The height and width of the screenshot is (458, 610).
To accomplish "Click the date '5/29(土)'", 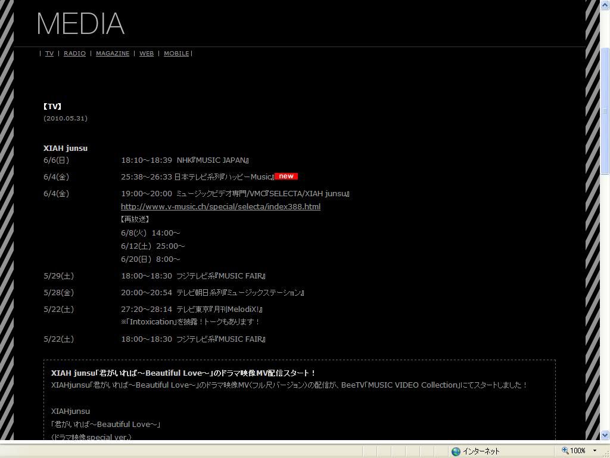I will [59, 276].
